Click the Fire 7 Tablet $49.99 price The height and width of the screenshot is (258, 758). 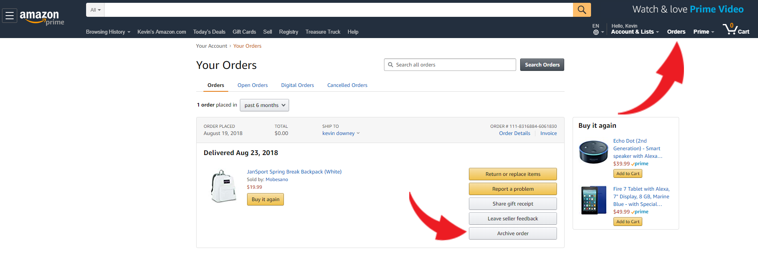click(x=621, y=212)
